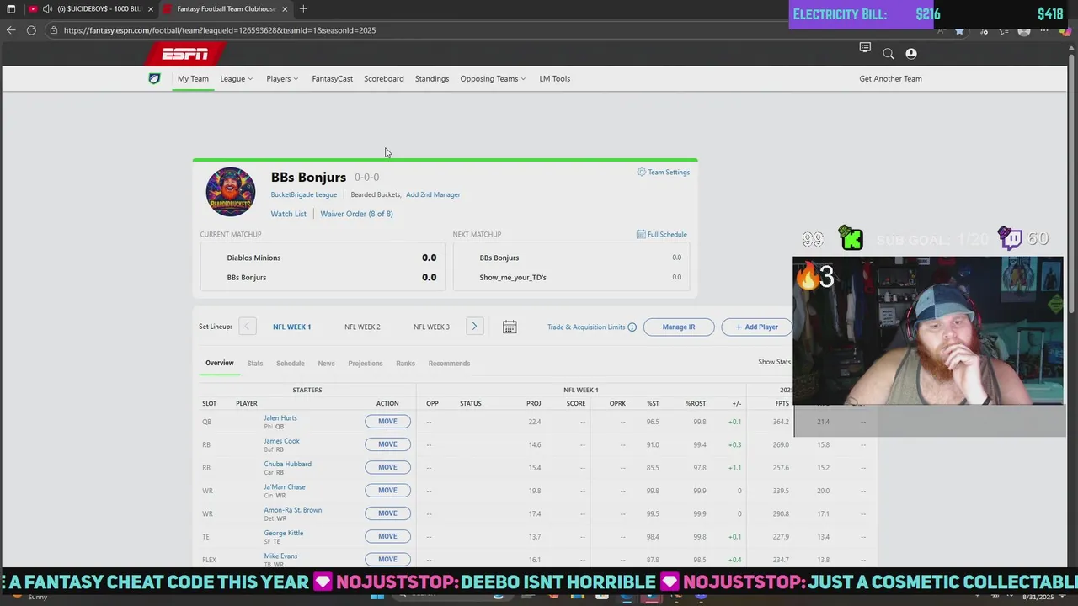
Task: Click the Add Player button
Action: (756, 327)
